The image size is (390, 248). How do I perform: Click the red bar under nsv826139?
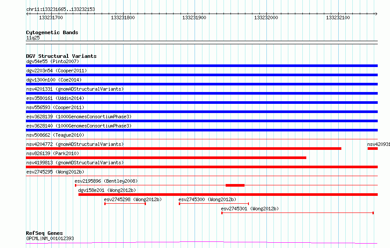pos(166,158)
